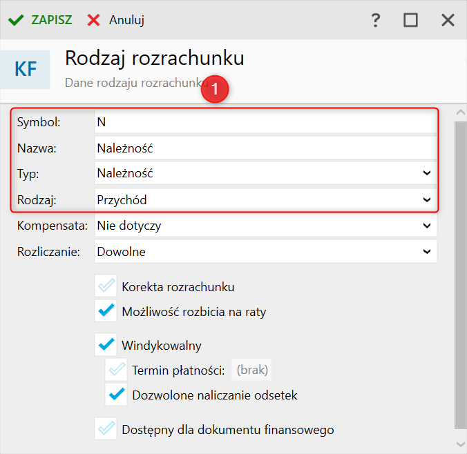This screenshot has width=467, height=454.
Task: Uncheck Możliwość rozbicia na raty
Action: [x=106, y=311]
